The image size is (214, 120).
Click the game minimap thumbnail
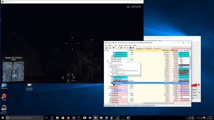(x=13, y=72)
